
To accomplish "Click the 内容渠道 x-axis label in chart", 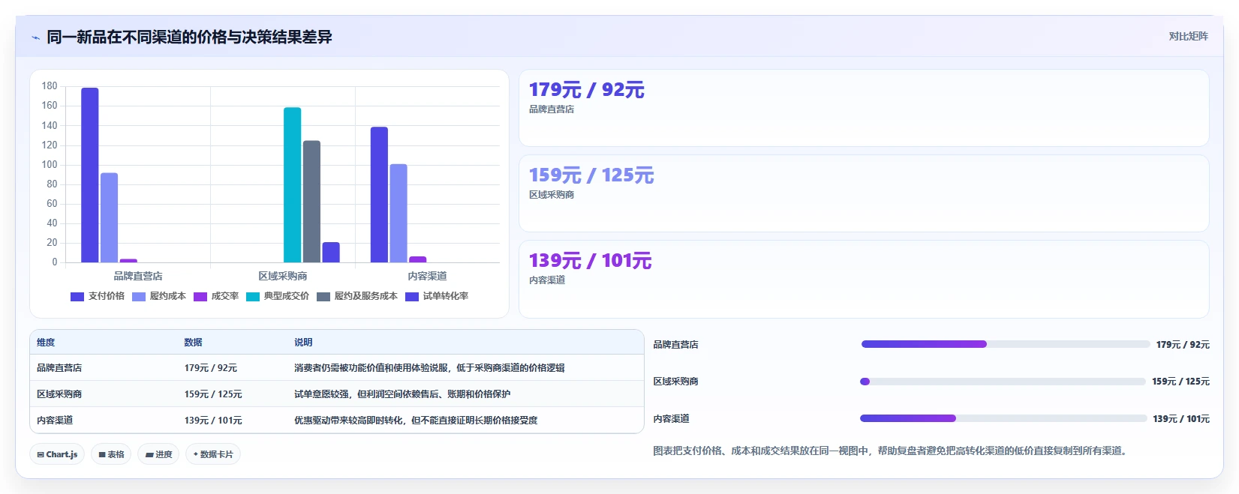I will click(428, 276).
